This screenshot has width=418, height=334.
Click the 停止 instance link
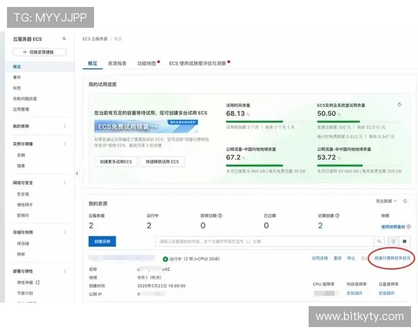(351, 258)
